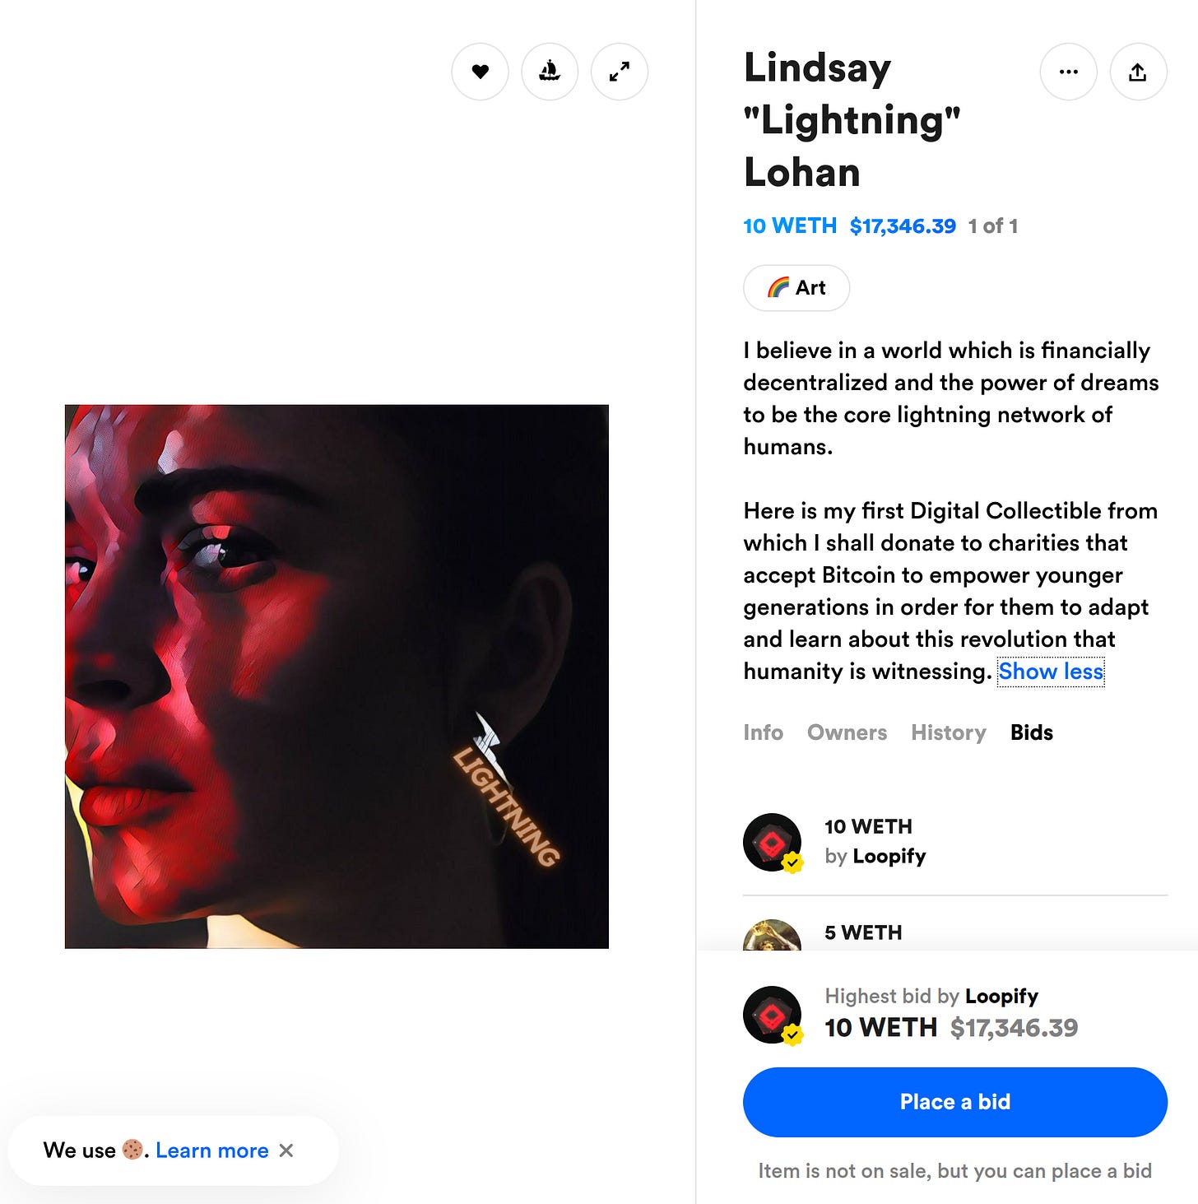Switch to the Owners tab
This screenshot has height=1204, width=1198.
click(x=847, y=732)
